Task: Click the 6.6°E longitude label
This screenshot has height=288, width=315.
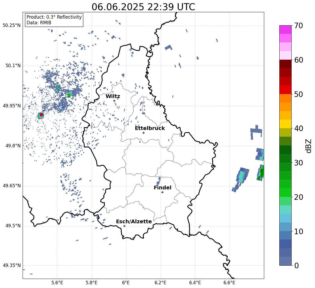Action: coord(229,283)
